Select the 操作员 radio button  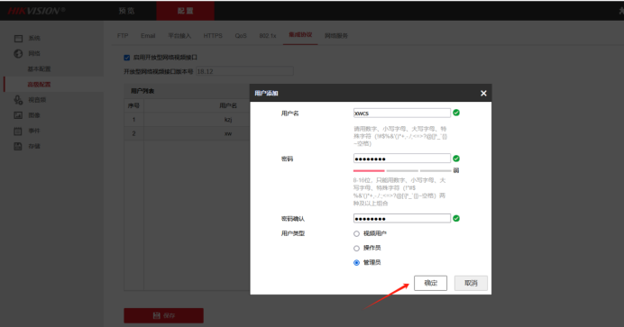(x=356, y=249)
